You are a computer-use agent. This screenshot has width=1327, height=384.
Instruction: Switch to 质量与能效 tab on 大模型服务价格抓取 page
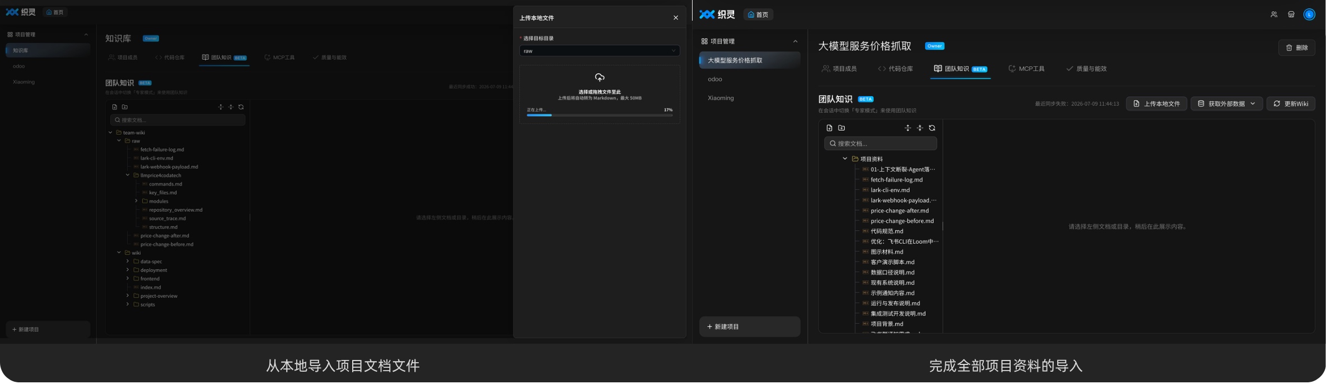(1086, 69)
